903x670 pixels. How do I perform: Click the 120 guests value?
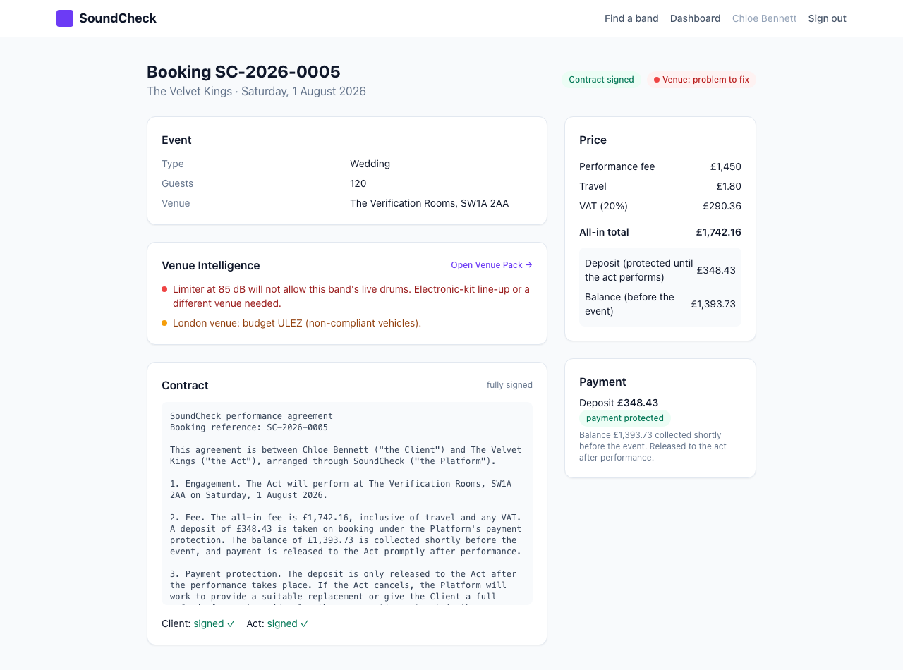point(358,183)
